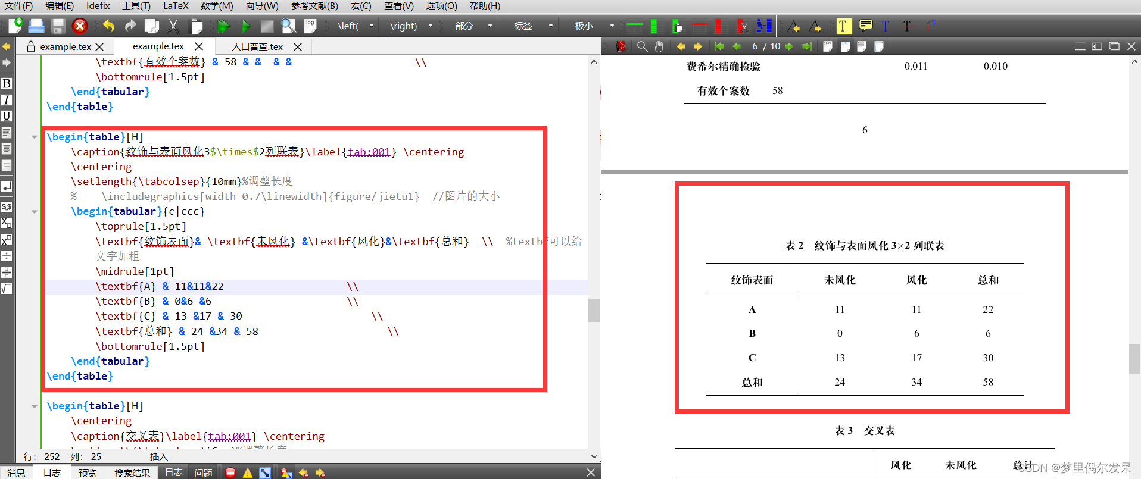
Task: Jump to the last PDF page
Action: pyautogui.click(x=807, y=46)
